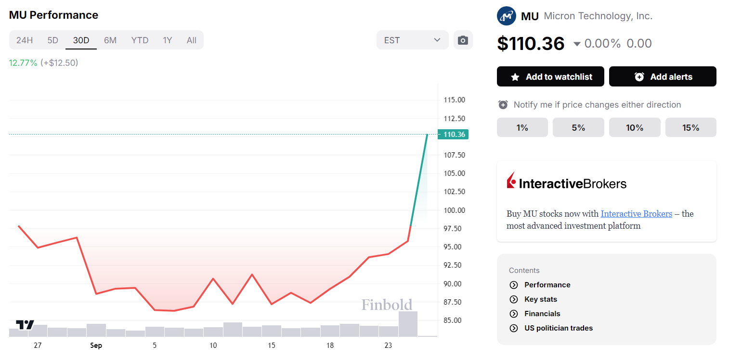Viewport: 729px width, 357px height.
Task: Click the 18 date axis label
Action: [330, 345]
